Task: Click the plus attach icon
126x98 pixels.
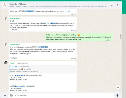Action: click(5, 95)
